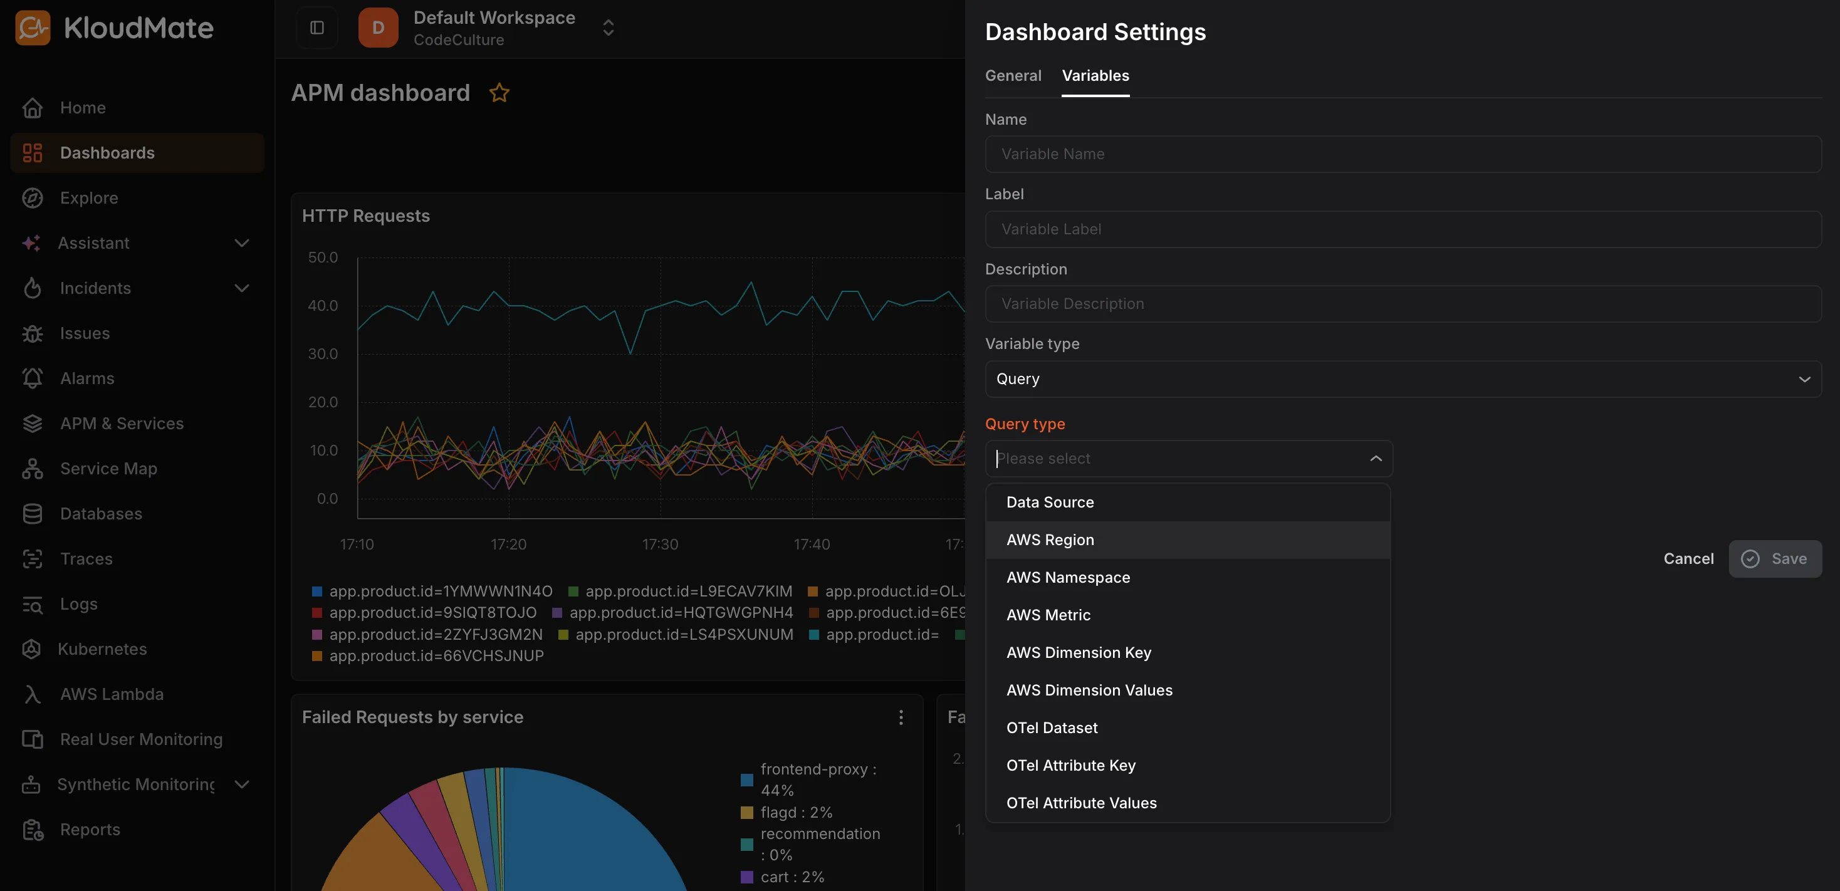
Task: Click the Variable Description input field
Action: [1403, 304]
